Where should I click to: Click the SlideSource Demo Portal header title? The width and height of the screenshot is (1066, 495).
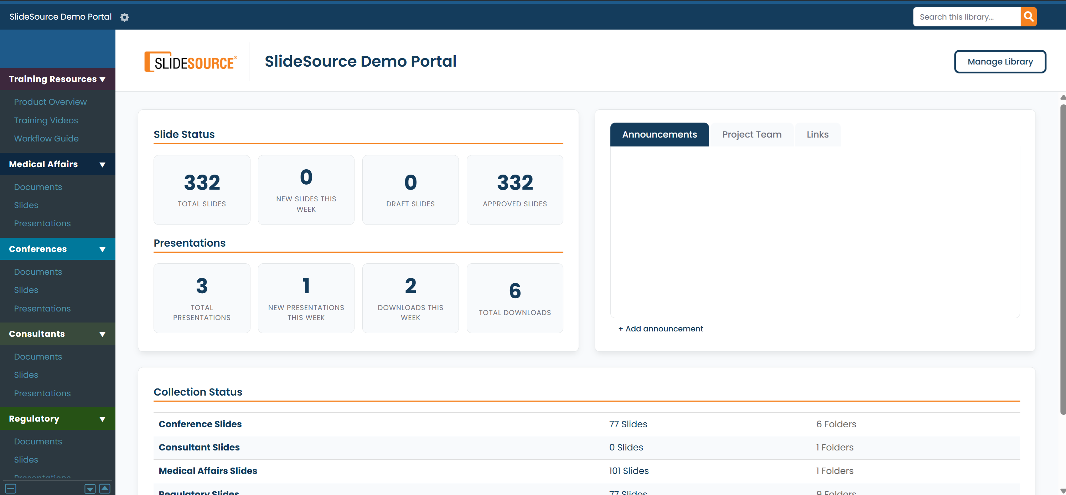[x=361, y=61]
